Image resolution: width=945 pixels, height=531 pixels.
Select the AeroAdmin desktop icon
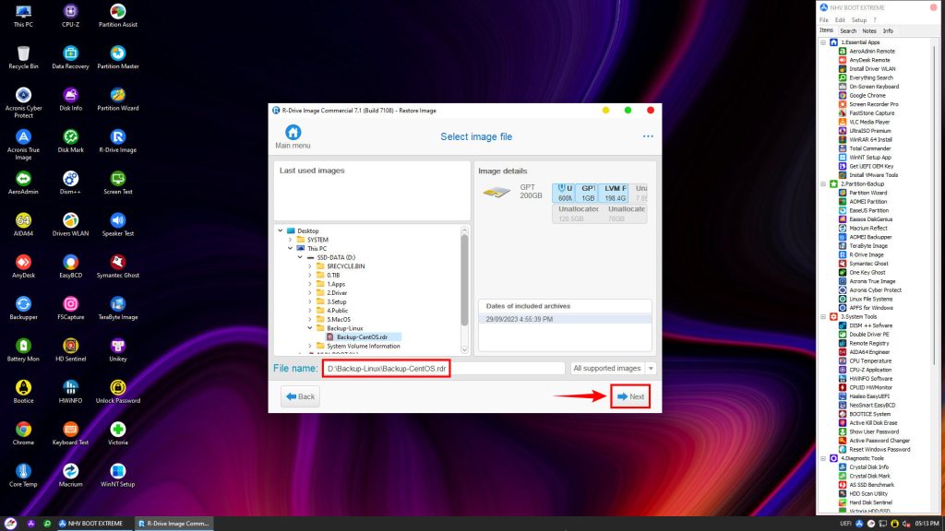[23, 183]
